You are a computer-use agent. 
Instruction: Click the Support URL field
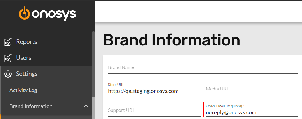click(154, 110)
